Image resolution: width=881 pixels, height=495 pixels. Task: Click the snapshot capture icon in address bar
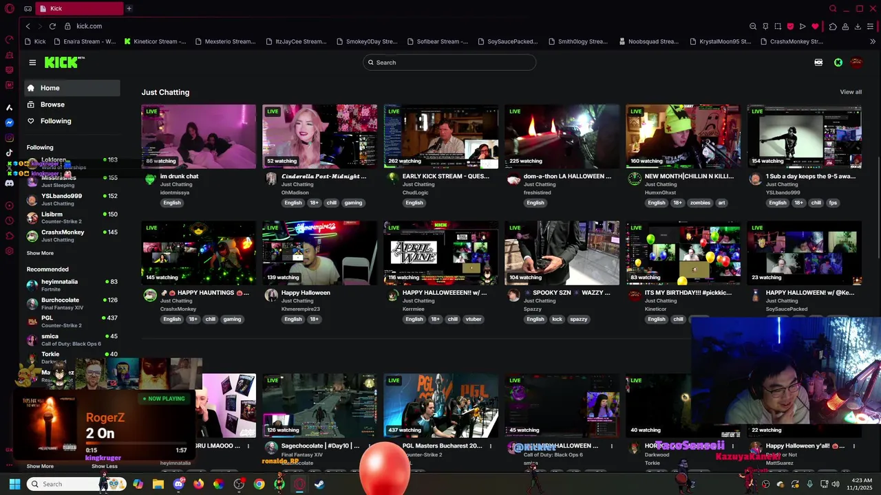pyautogui.click(x=778, y=26)
